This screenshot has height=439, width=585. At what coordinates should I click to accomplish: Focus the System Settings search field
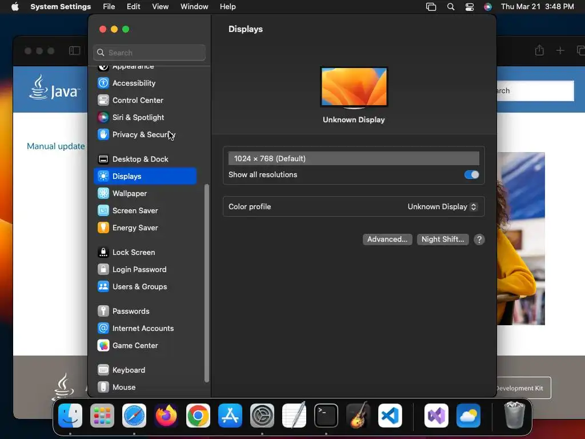click(149, 53)
